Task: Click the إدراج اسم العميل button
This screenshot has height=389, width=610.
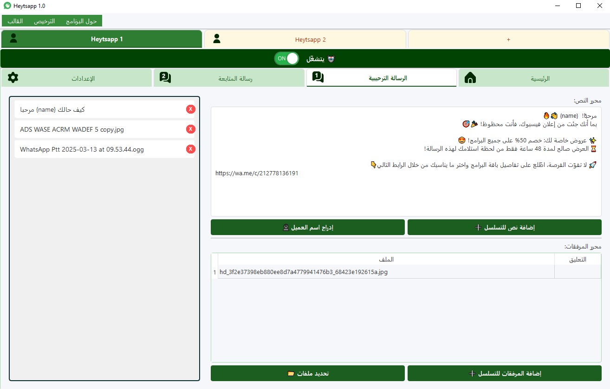Action: click(308, 227)
